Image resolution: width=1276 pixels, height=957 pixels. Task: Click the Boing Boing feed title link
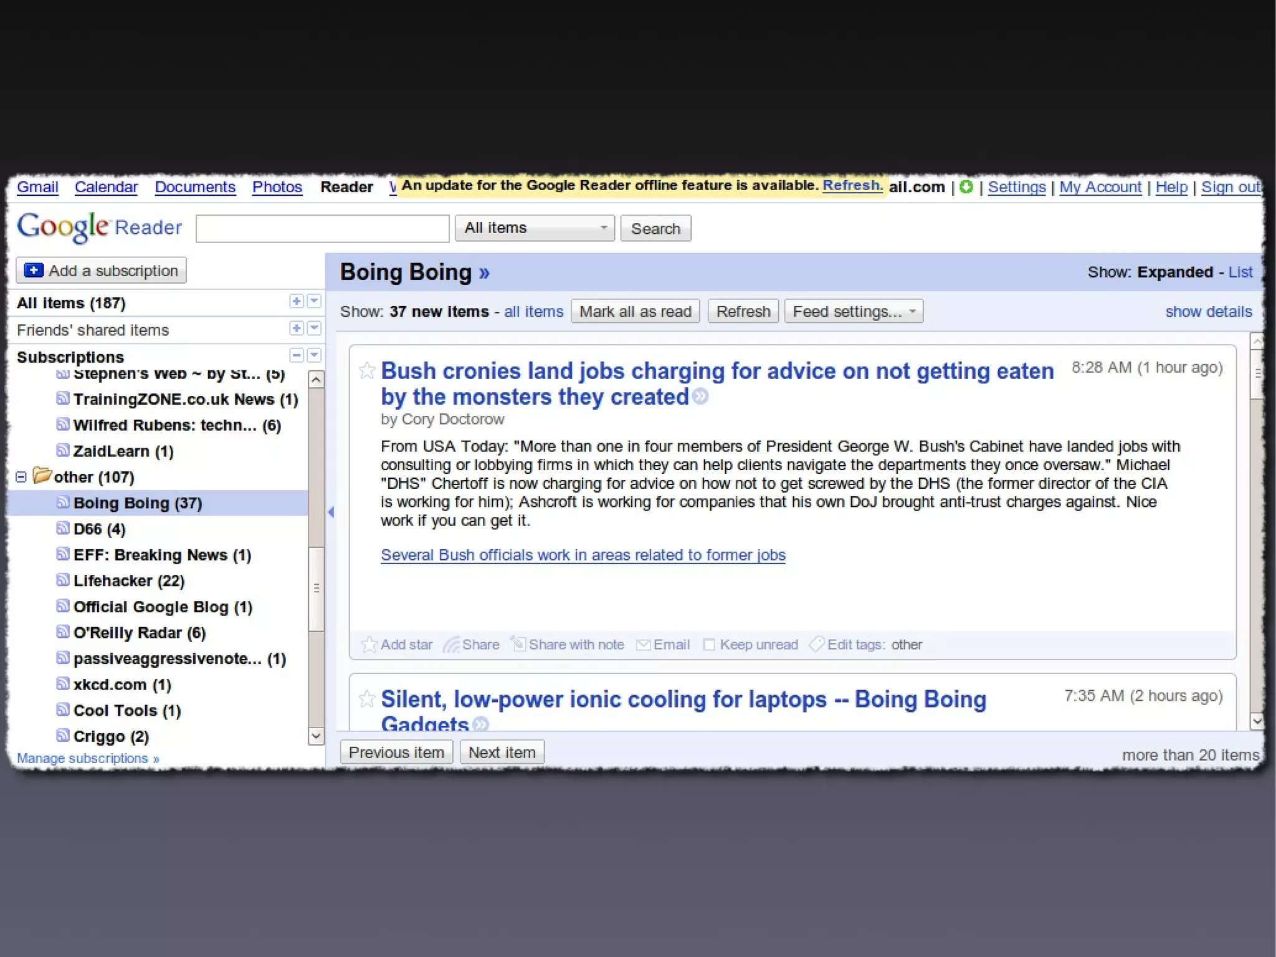pos(414,272)
